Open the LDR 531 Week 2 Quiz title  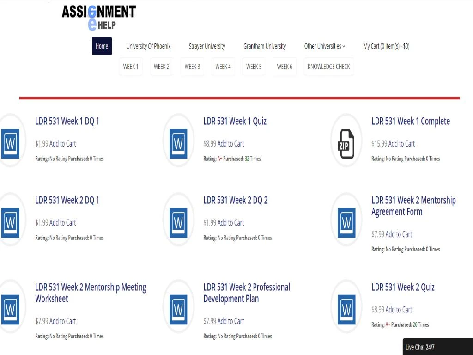tap(403, 287)
